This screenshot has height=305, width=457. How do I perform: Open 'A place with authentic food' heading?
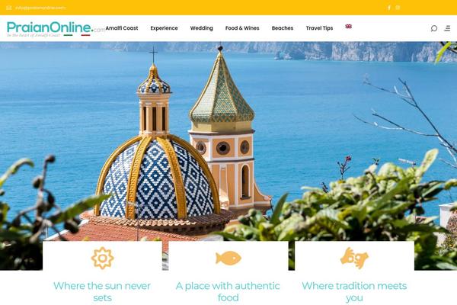coord(228,291)
